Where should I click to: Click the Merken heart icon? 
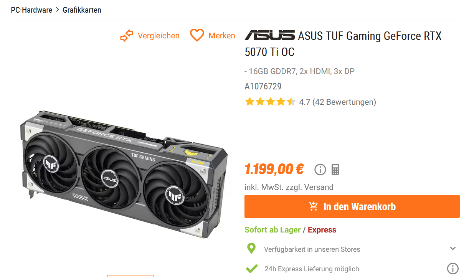point(197,36)
